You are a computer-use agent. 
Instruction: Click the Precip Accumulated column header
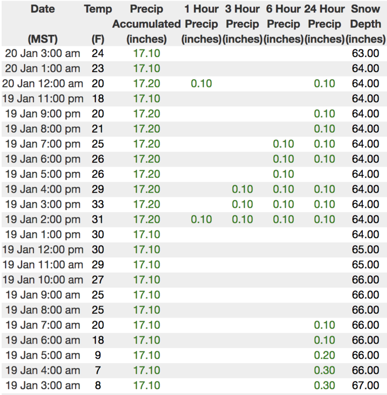point(146,24)
